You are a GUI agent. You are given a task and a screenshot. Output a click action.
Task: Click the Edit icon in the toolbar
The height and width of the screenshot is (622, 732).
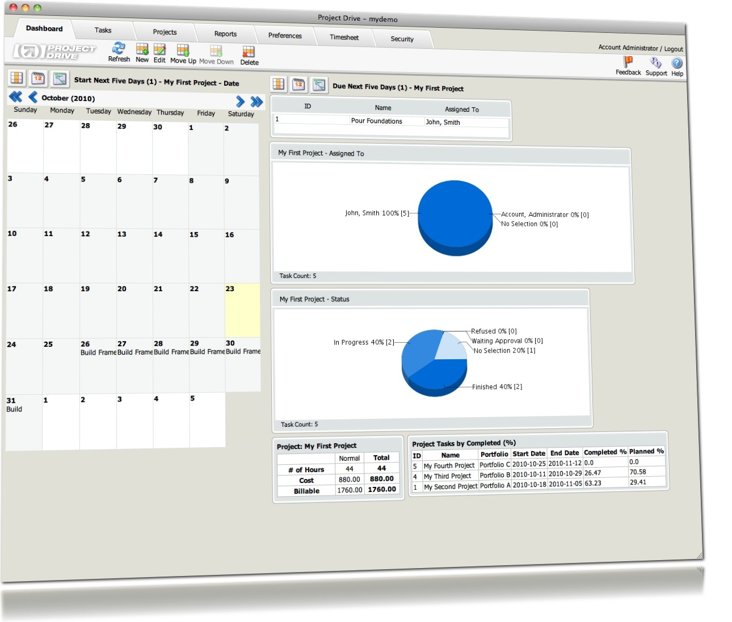click(159, 52)
